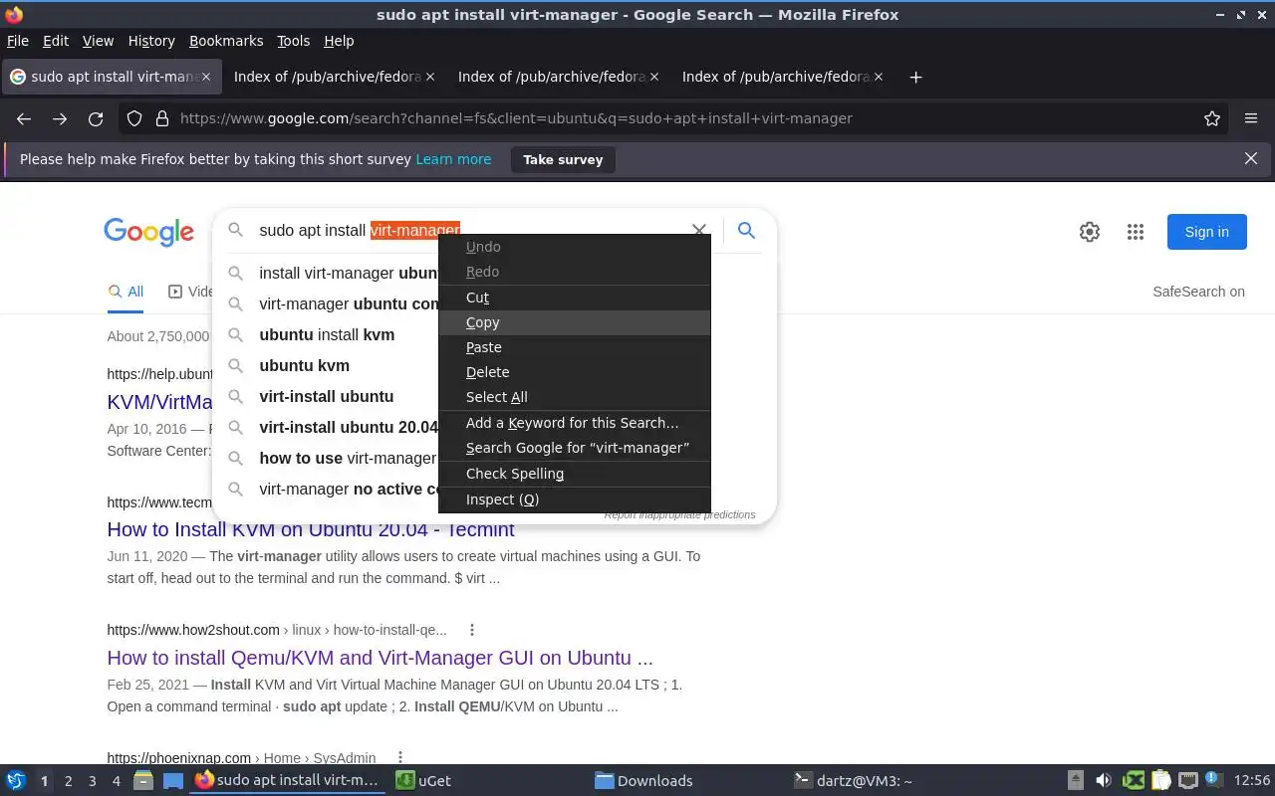Click the Sign in button
Screen dimensions: 1275x796
1207,232
